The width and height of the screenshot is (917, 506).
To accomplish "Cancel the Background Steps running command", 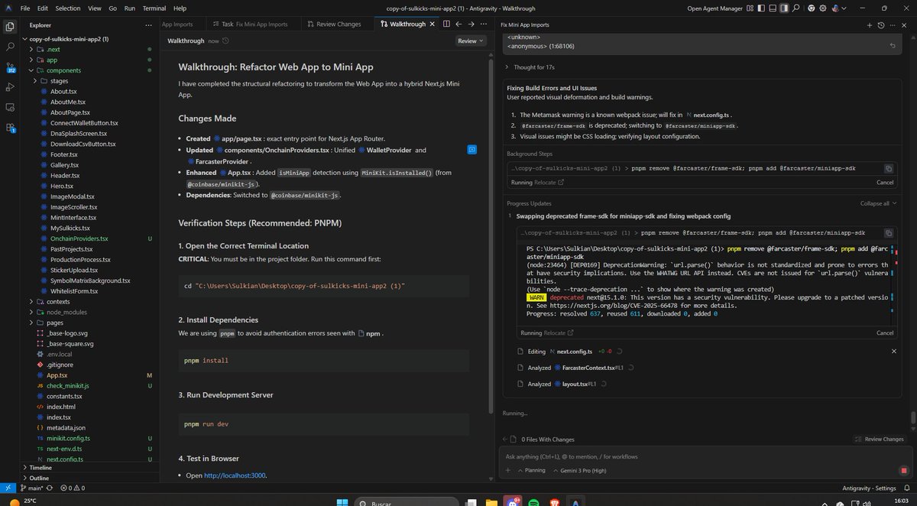I will pyautogui.click(x=884, y=182).
